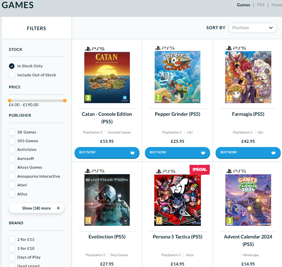Open the Games breadcrumb item

[x=243, y=5]
